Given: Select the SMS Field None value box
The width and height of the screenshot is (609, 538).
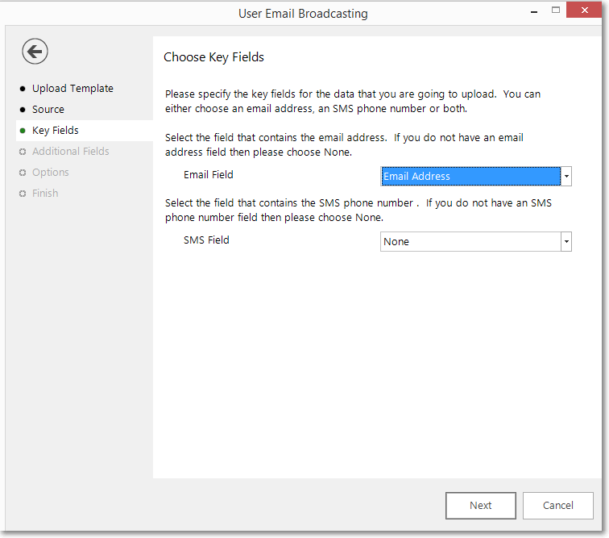Looking at the screenshot, I should pyautogui.click(x=470, y=241).
